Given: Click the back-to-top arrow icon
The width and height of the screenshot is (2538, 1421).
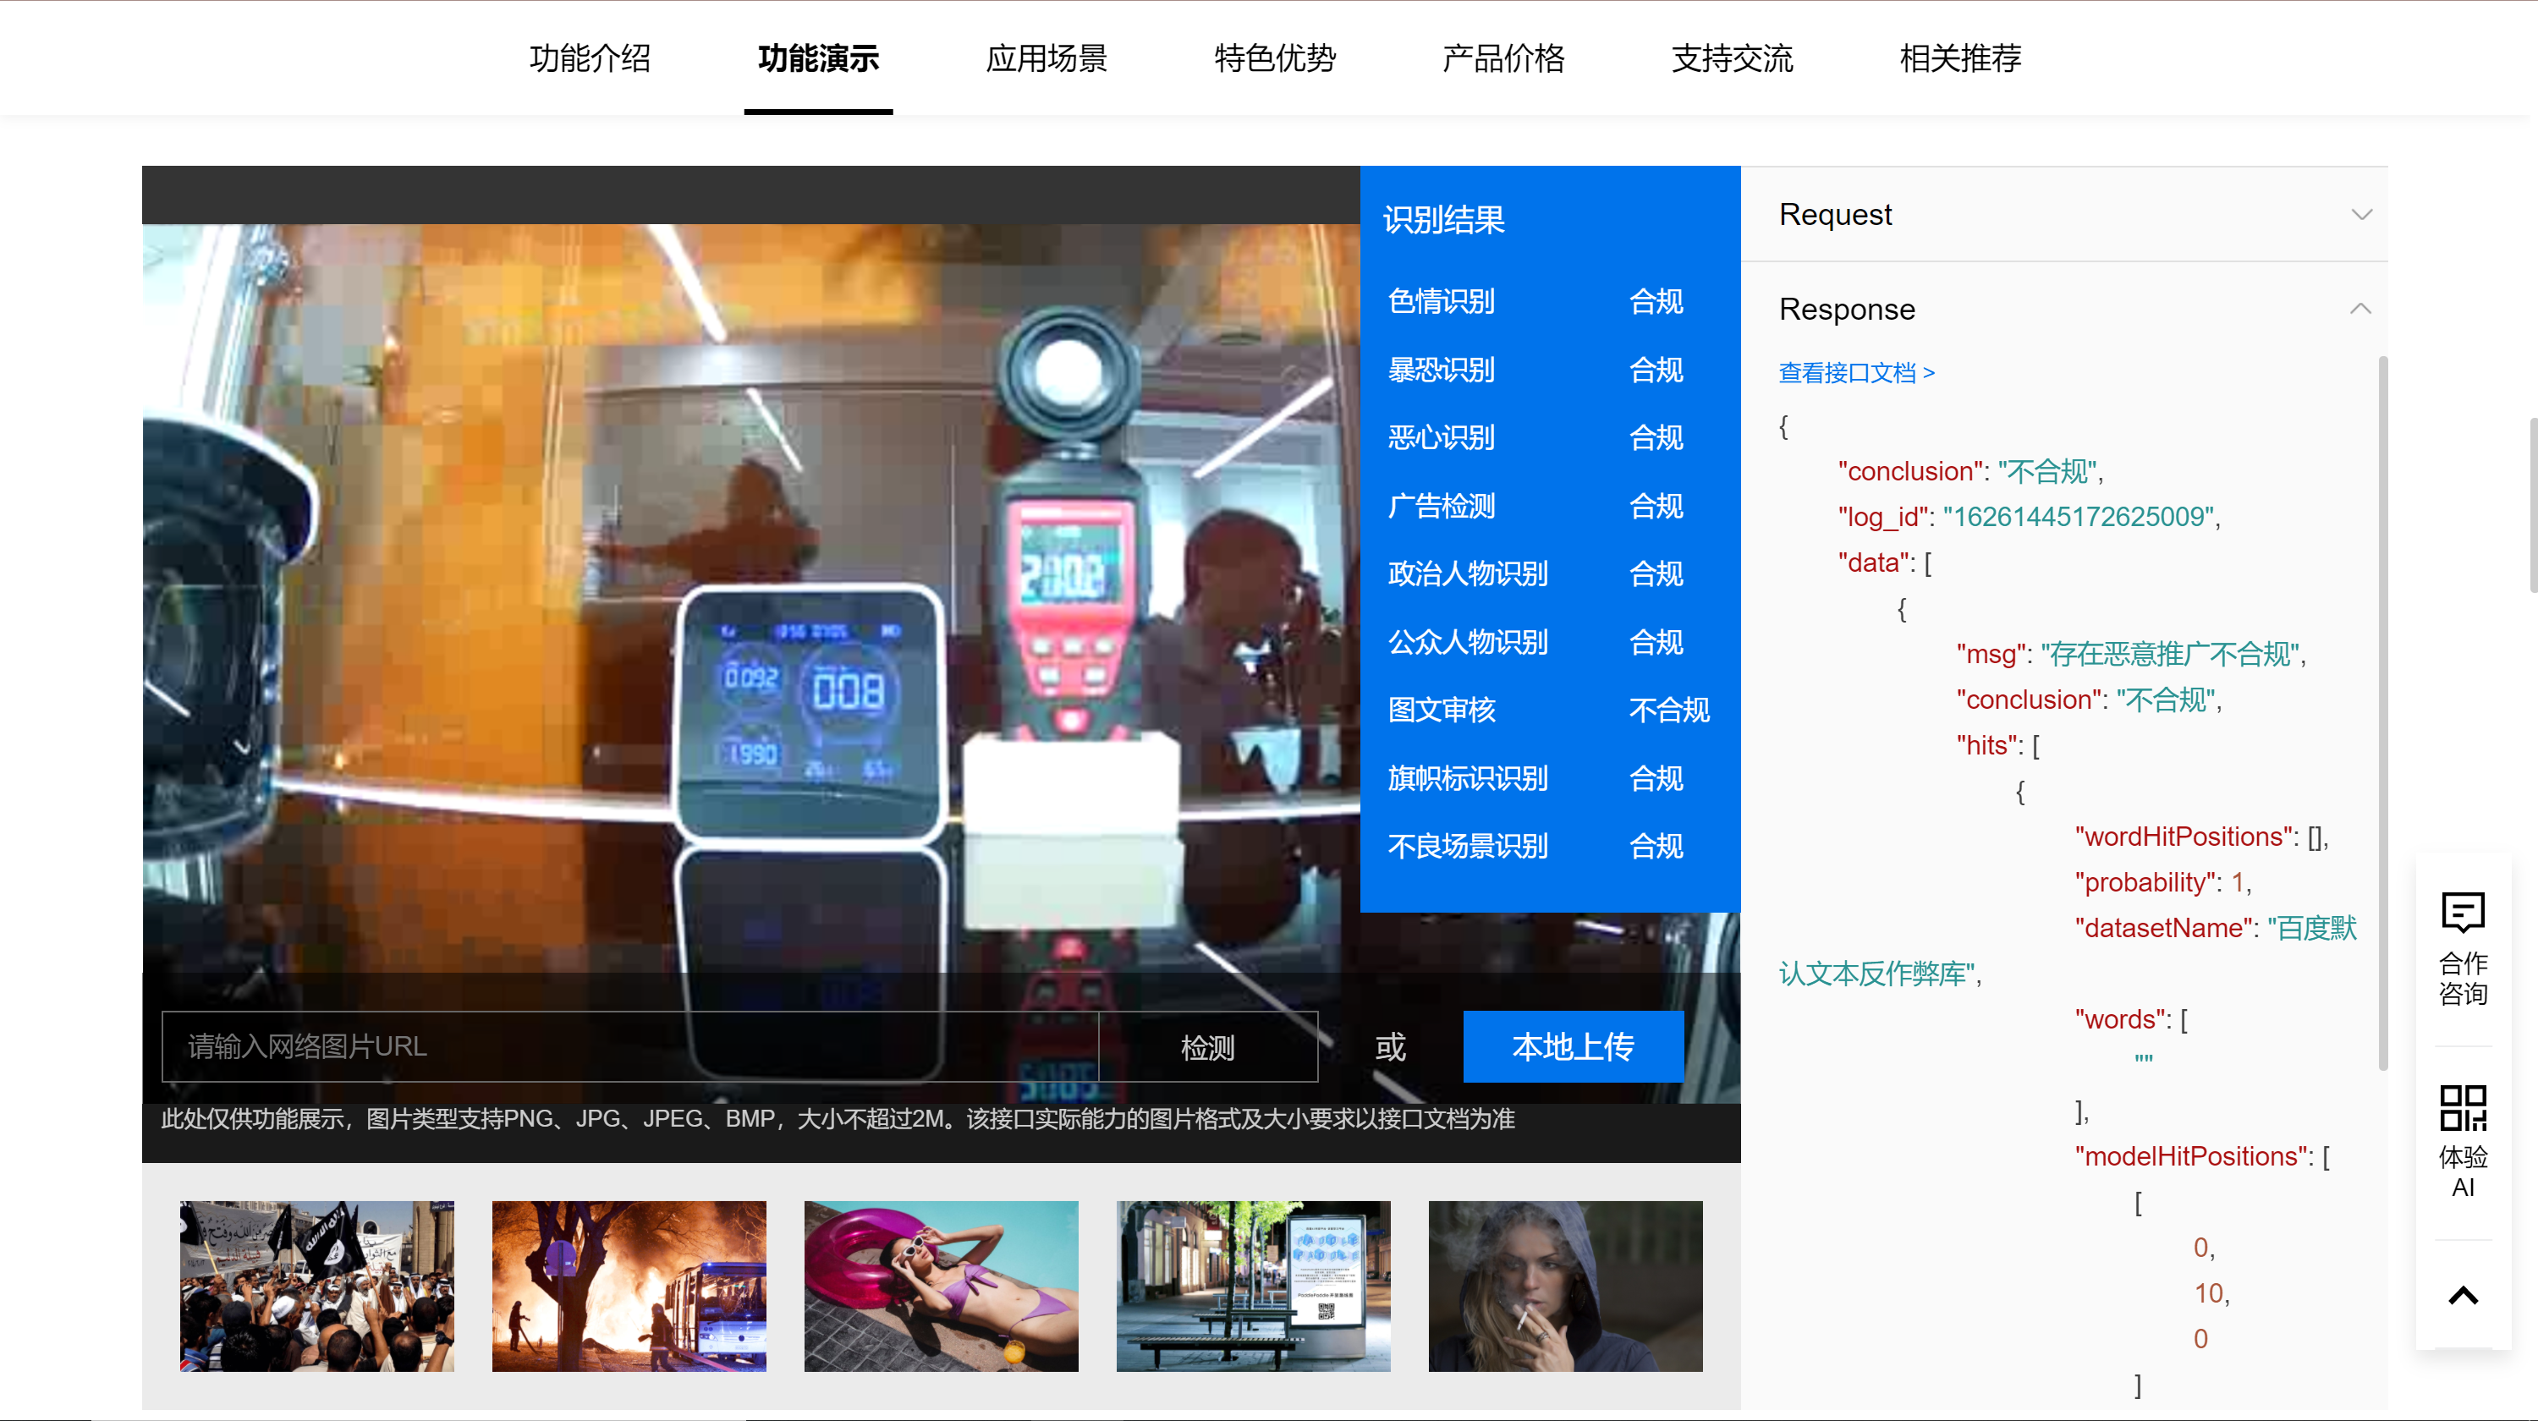Looking at the screenshot, I should pyautogui.click(x=2462, y=1295).
